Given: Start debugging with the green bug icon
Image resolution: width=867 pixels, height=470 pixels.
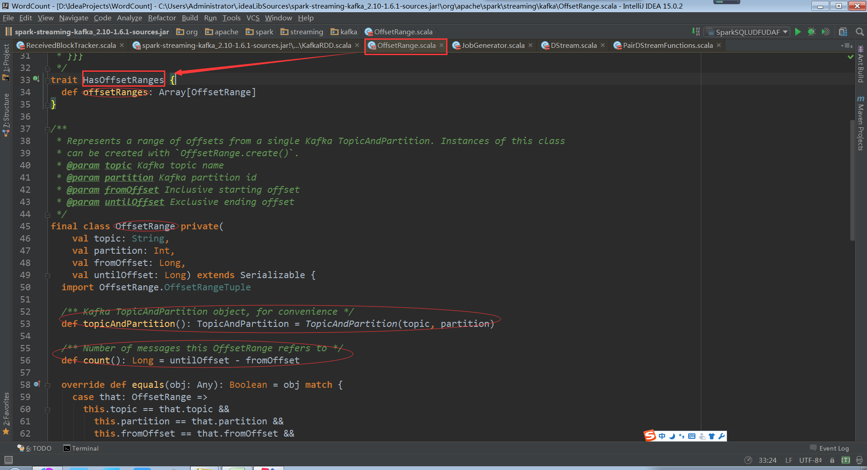Looking at the screenshot, I should tap(811, 32).
